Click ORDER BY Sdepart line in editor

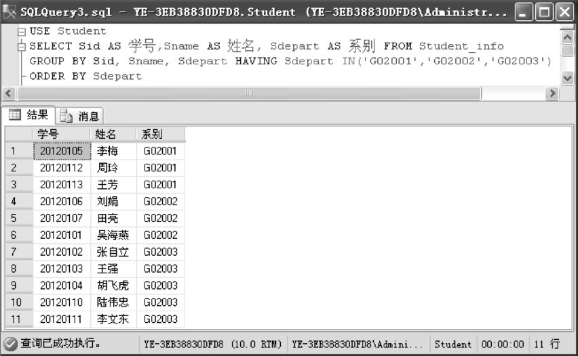coord(85,76)
